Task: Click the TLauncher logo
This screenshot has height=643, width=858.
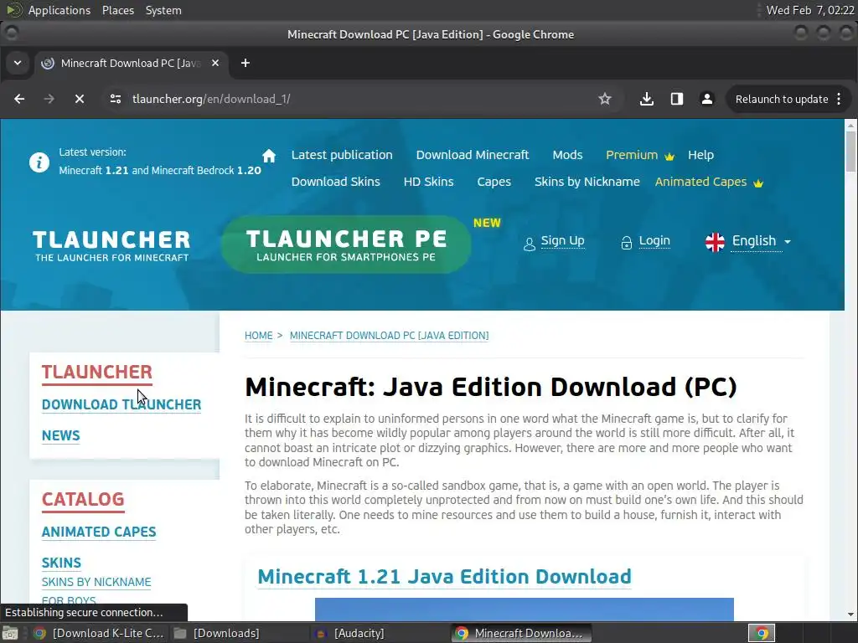Action: (111, 246)
